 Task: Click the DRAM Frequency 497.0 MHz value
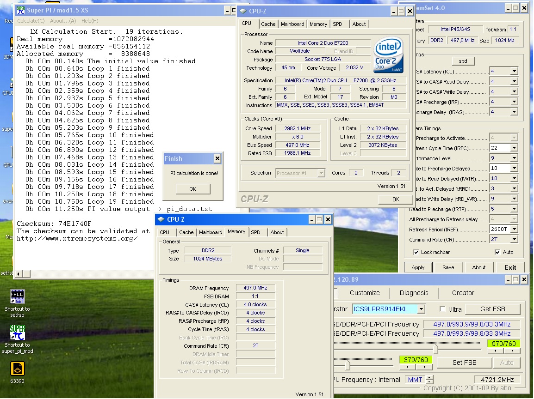tap(255, 288)
